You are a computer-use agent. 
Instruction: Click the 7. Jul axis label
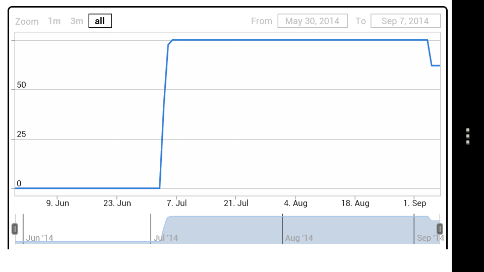pos(176,203)
